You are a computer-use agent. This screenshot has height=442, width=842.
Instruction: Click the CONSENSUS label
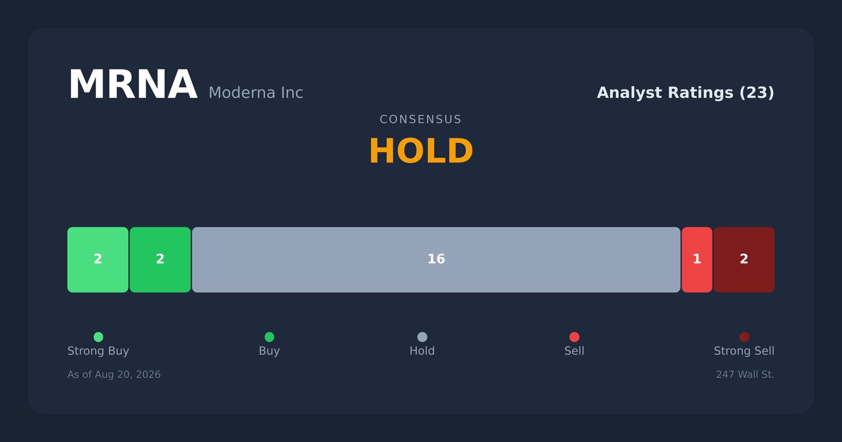click(421, 119)
